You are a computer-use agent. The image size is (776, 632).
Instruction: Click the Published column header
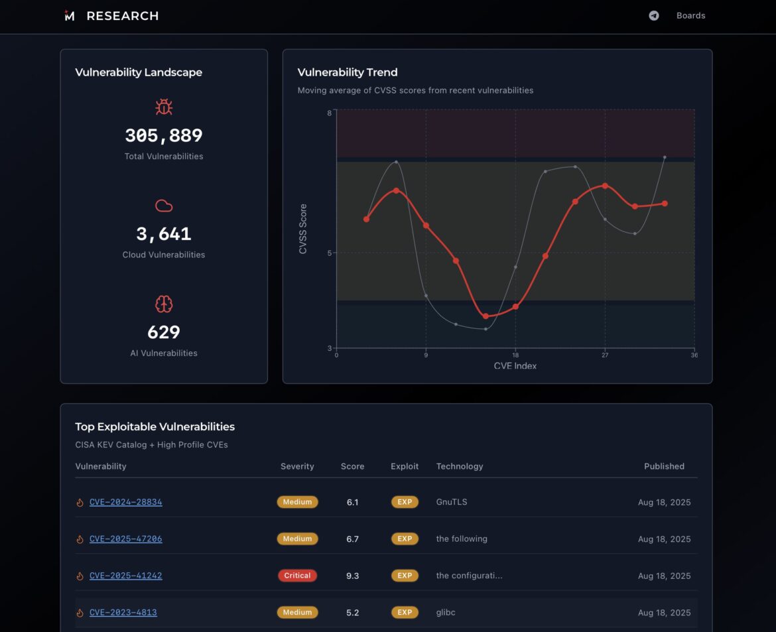664,466
